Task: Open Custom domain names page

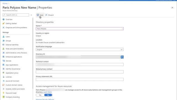Action: click(x=14, y=85)
